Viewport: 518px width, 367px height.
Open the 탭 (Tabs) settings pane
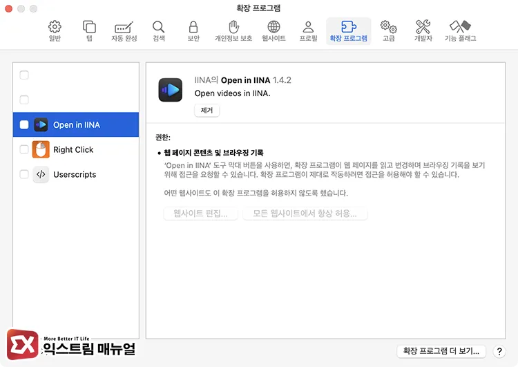89,31
